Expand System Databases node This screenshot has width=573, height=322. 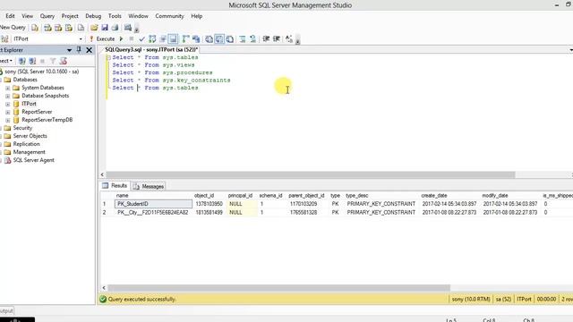tap(8, 88)
